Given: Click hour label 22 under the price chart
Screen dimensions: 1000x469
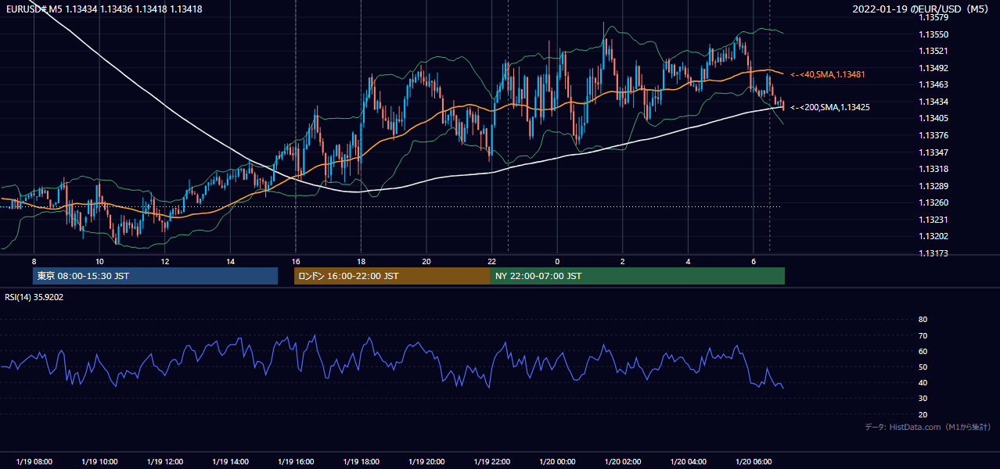Looking at the screenshot, I should click(491, 261).
